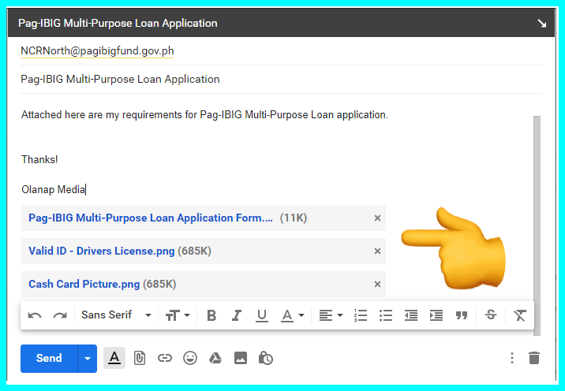Open the text alignment dropdown
Image resolution: width=565 pixels, height=391 pixels.
[x=331, y=315]
